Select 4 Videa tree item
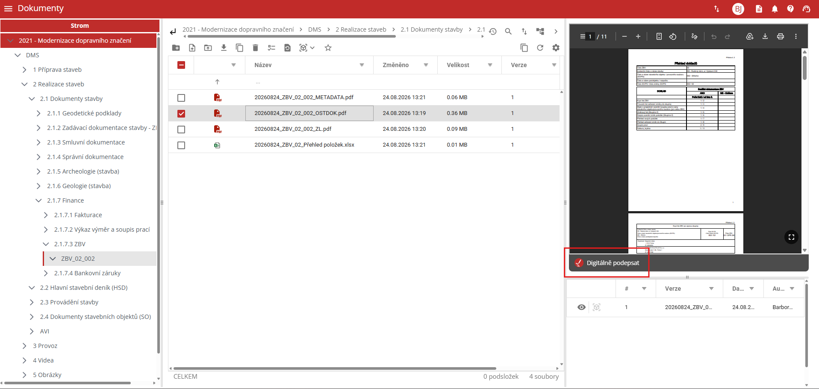Viewport: 819px width, 389px height. (43, 360)
